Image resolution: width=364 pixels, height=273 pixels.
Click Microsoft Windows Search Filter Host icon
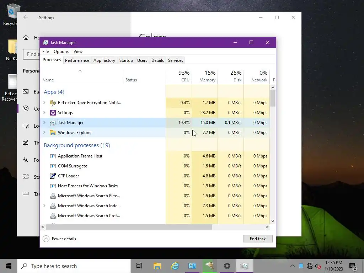point(53,196)
